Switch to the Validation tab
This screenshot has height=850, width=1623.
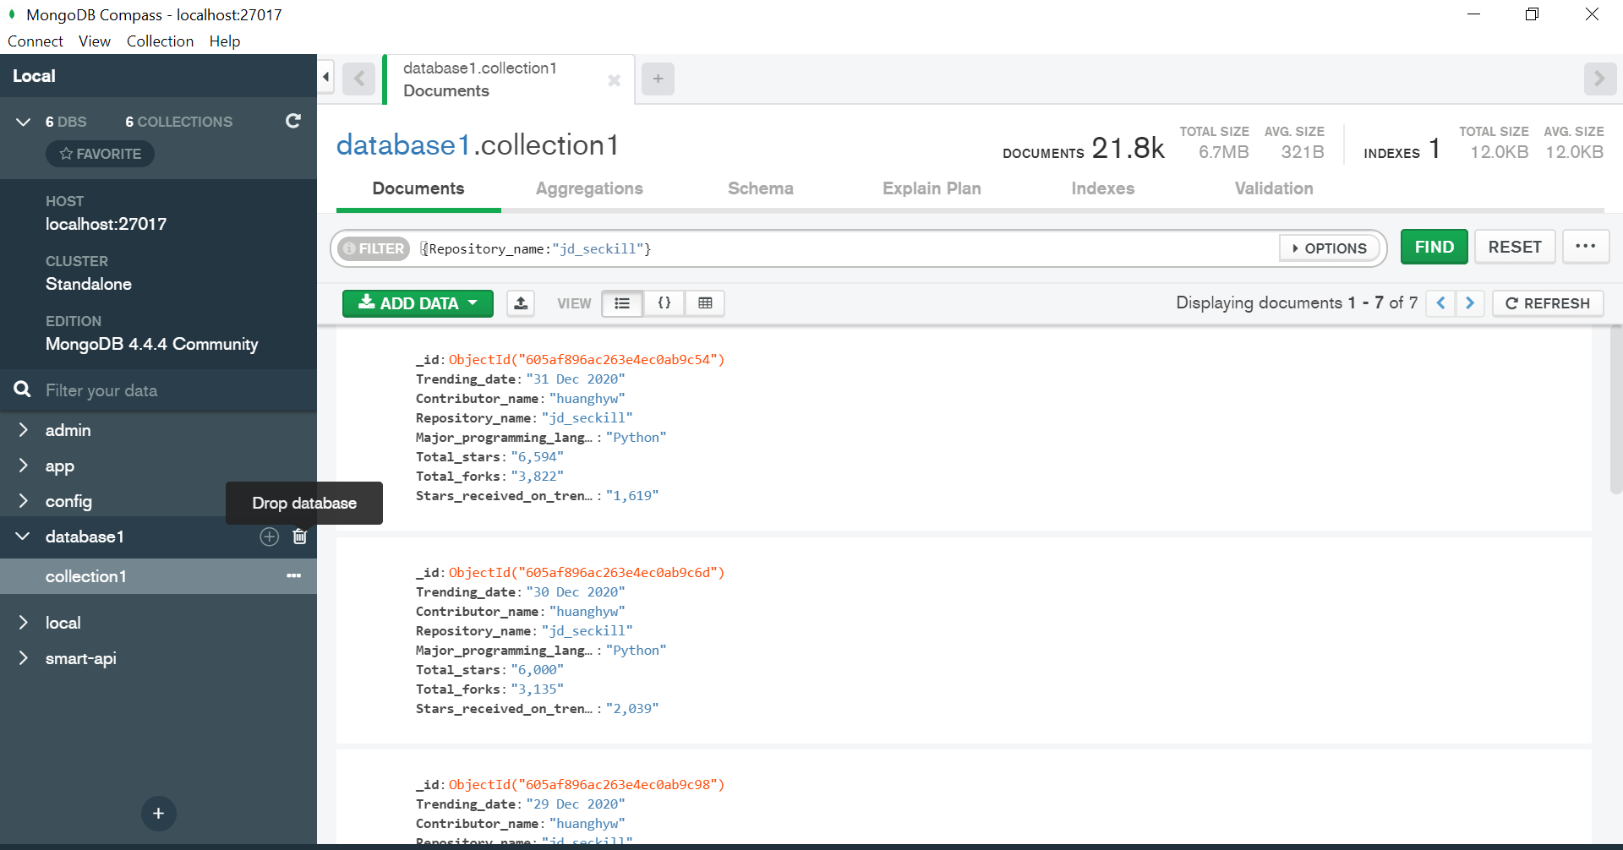coord(1274,188)
